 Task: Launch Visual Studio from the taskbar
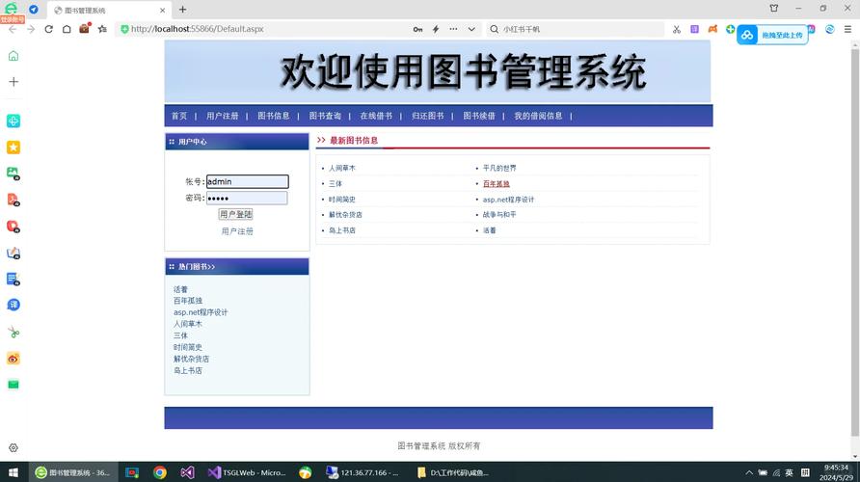click(188, 472)
